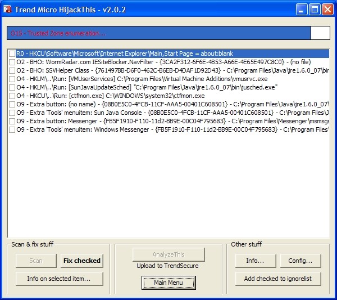Click Fix checked button
The height and width of the screenshot is (300, 337).
(x=82, y=261)
